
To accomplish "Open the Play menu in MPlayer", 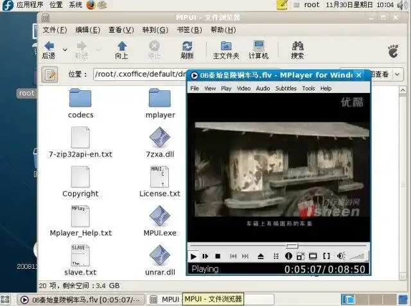I will point(226,89).
